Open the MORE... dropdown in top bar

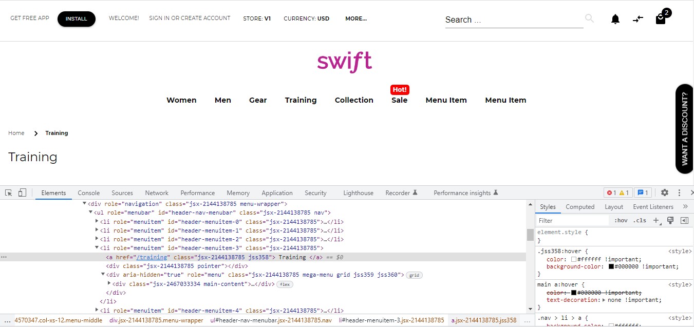point(355,18)
